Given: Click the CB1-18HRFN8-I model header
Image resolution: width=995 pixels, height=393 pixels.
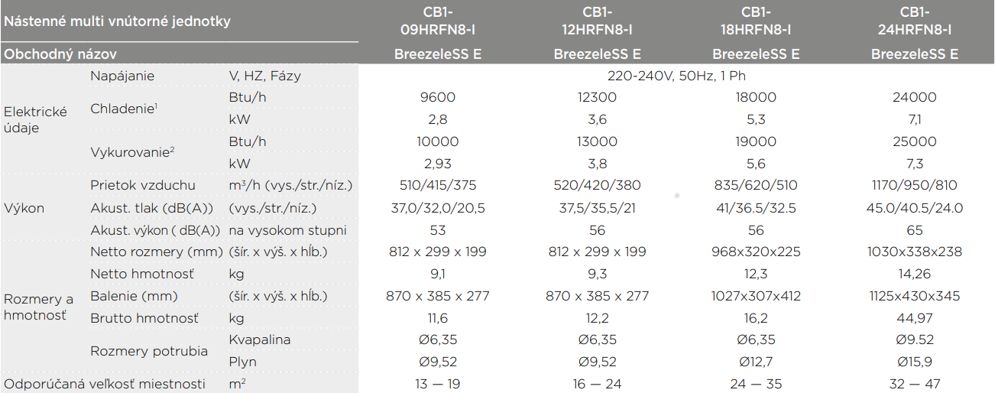Looking at the screenshot, I should coord(756,21).
